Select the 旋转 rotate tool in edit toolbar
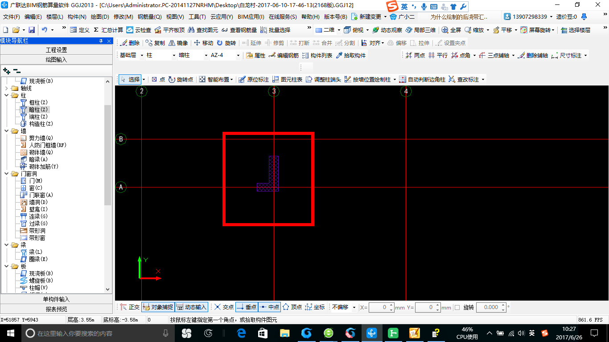The image size is (609, 342). tap(226, 43)
